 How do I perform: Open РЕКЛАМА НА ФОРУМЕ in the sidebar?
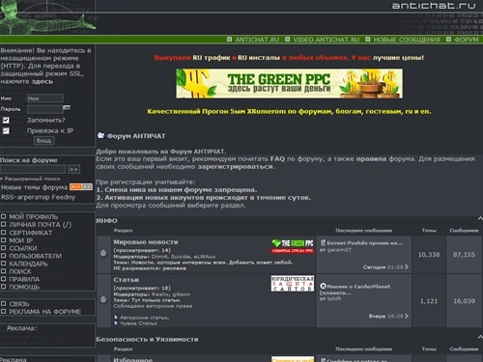(x=45, y=312)
